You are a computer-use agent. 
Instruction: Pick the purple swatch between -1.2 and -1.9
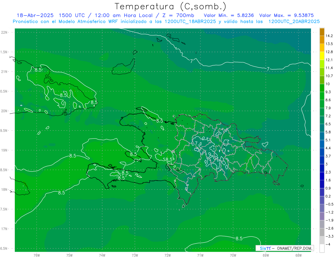point(322,216)
